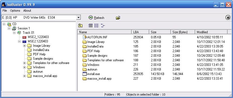This screenshot has width=233, height=98.
Task: Click the Refresh button
Action: (x=96, y=18)
